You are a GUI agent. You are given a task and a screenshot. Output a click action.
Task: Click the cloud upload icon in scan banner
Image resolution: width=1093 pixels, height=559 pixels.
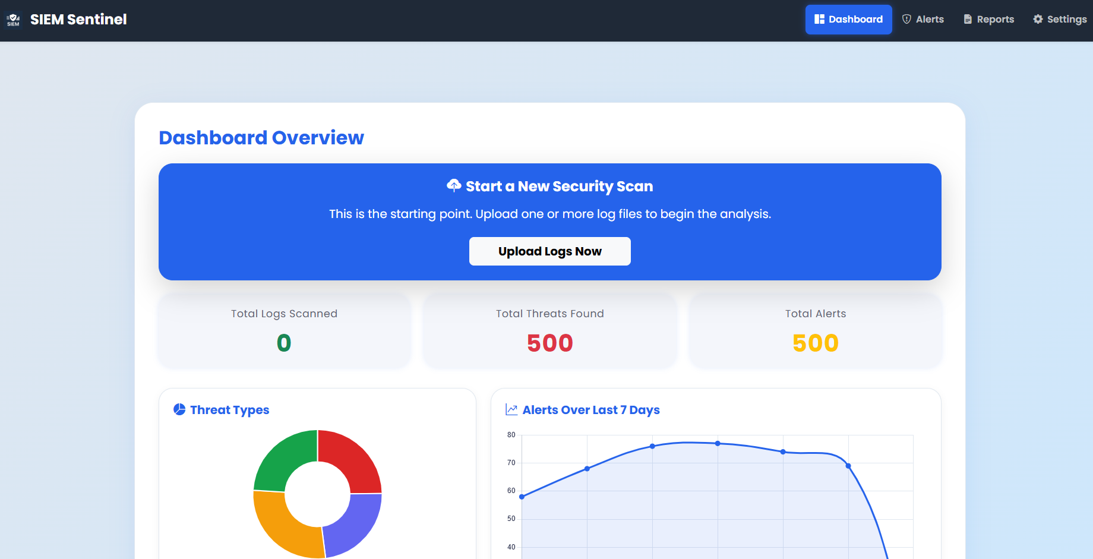(x=454, y=185)
